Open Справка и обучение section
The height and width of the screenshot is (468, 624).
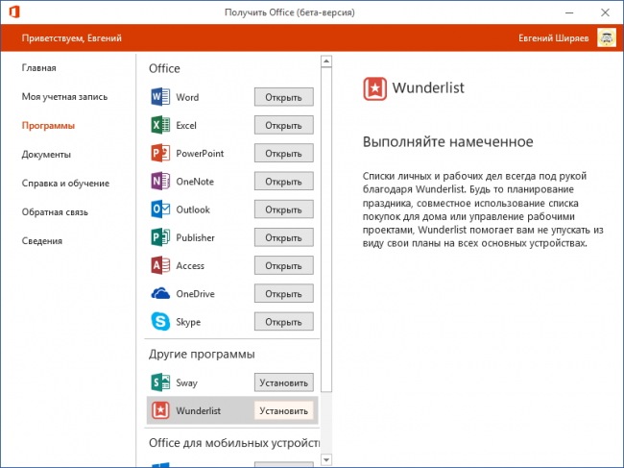[x=65, y=184]
